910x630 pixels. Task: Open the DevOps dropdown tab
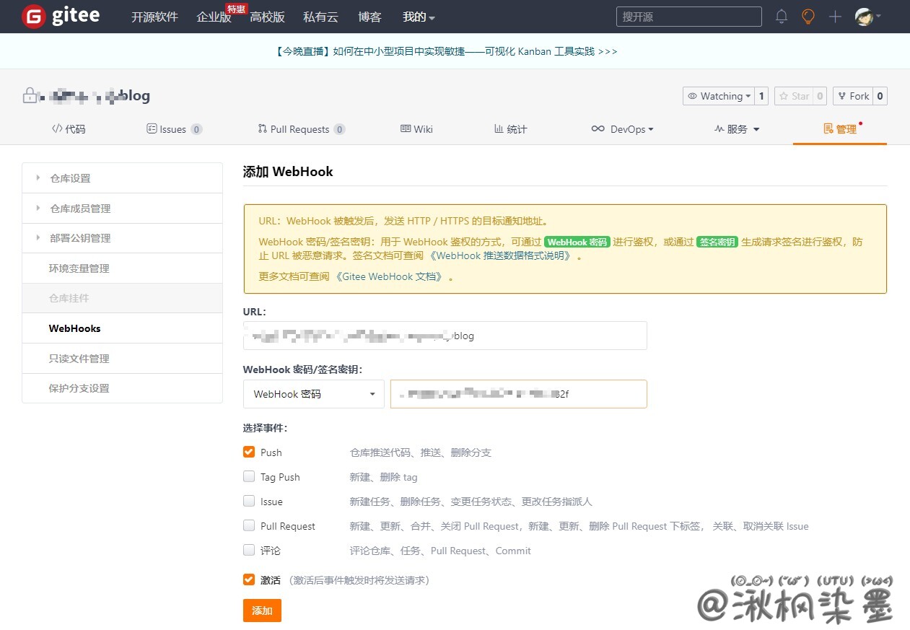(622, 129)
